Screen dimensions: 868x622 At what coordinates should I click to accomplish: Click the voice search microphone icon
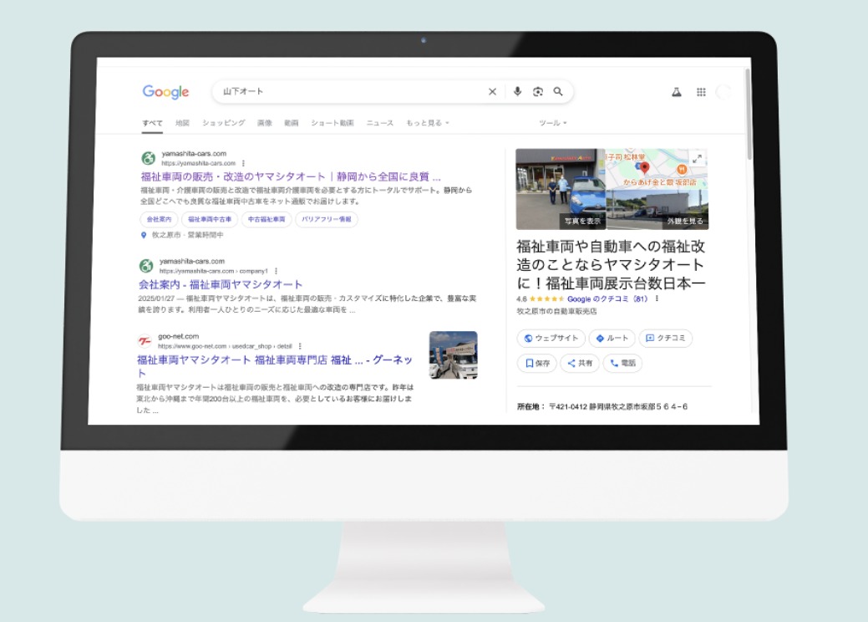[517, 92]
